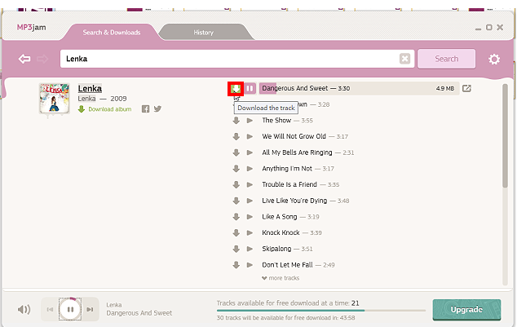Screen dimensions: 517x327
Task: Download the Dangerous And Sweet track
Action: click(x=236, y=89)
